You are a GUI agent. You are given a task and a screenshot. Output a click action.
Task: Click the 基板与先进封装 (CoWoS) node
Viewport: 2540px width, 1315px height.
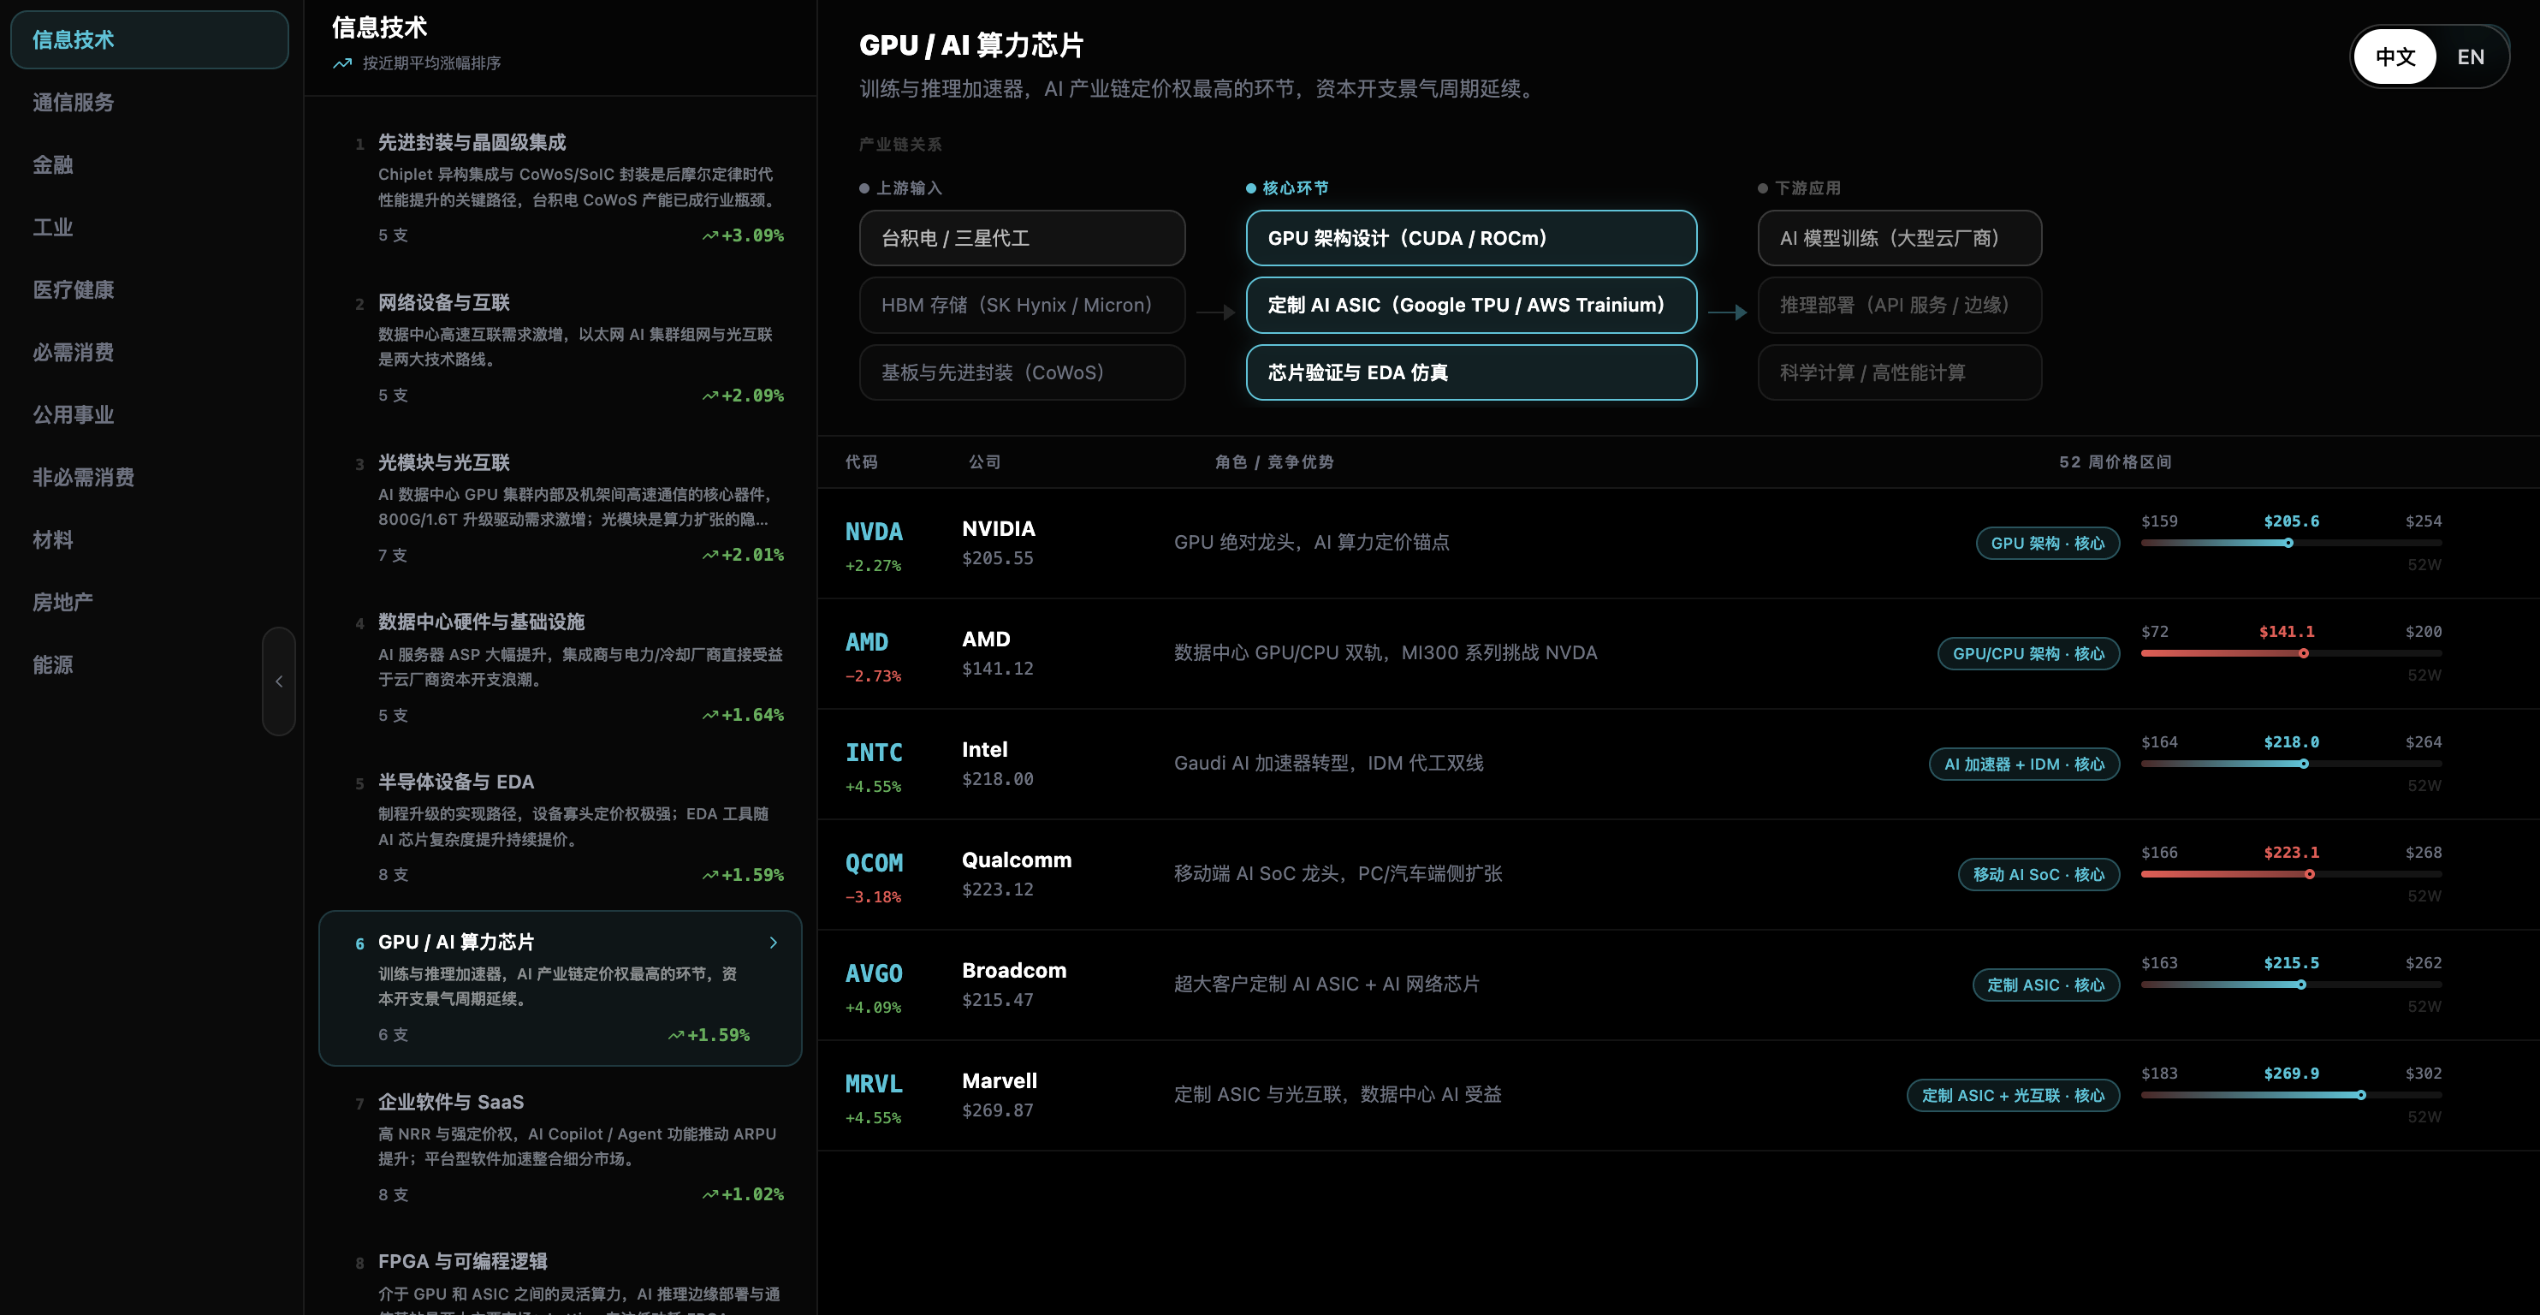click(x=1022, y=372)
